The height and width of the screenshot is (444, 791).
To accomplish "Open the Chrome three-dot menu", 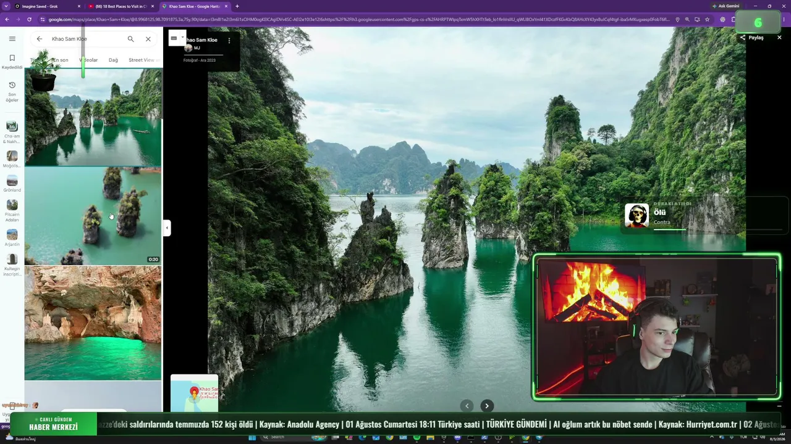I will coord(785,19).
